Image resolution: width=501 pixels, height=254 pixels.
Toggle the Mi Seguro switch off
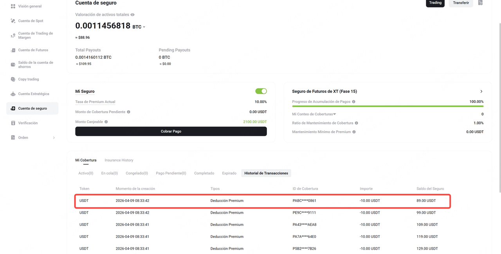click(261, 91)
